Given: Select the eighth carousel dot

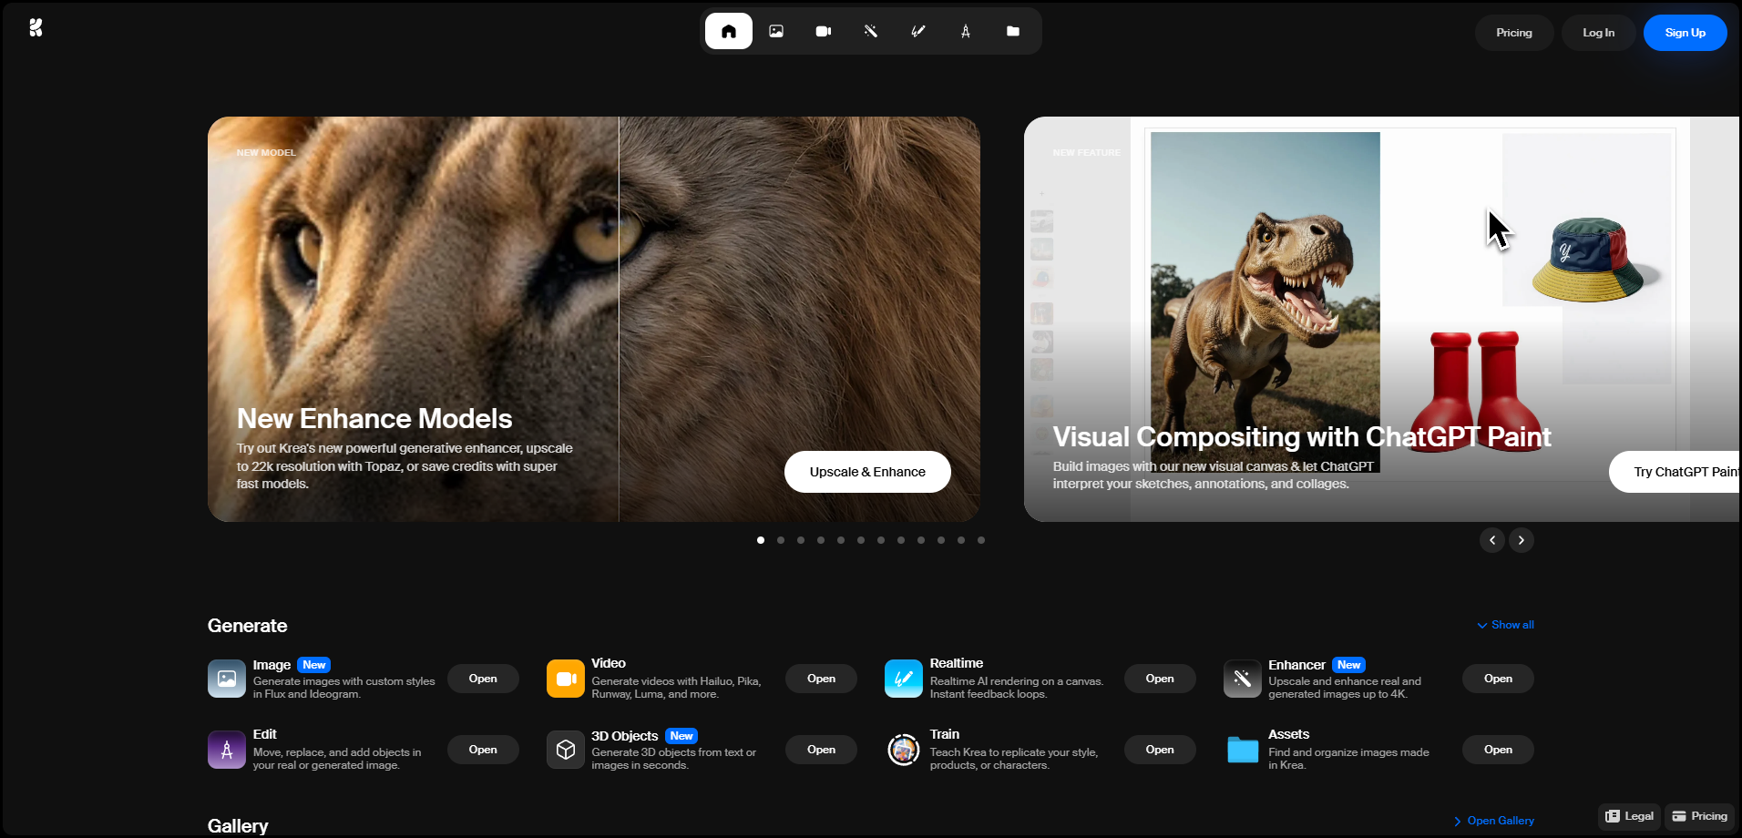Looking at the screenshot, I should (x=901, y=540).
